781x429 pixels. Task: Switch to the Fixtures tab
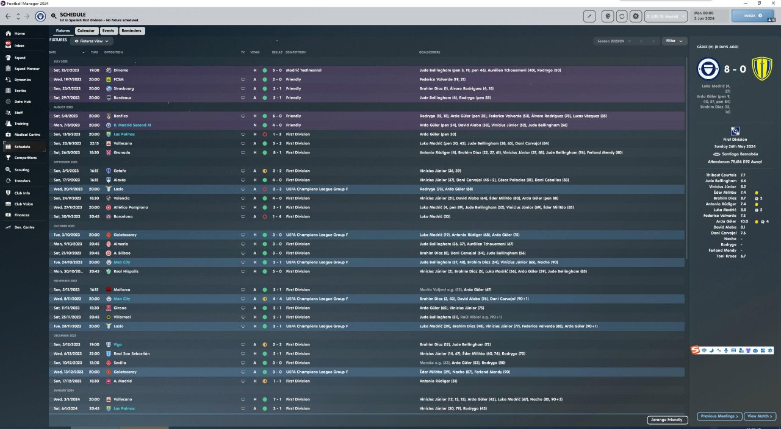[63, 30]
